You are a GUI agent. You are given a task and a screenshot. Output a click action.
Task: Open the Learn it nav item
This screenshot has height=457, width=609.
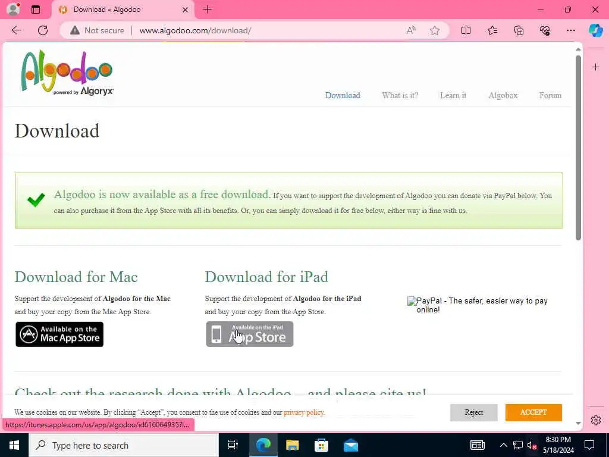453,95
